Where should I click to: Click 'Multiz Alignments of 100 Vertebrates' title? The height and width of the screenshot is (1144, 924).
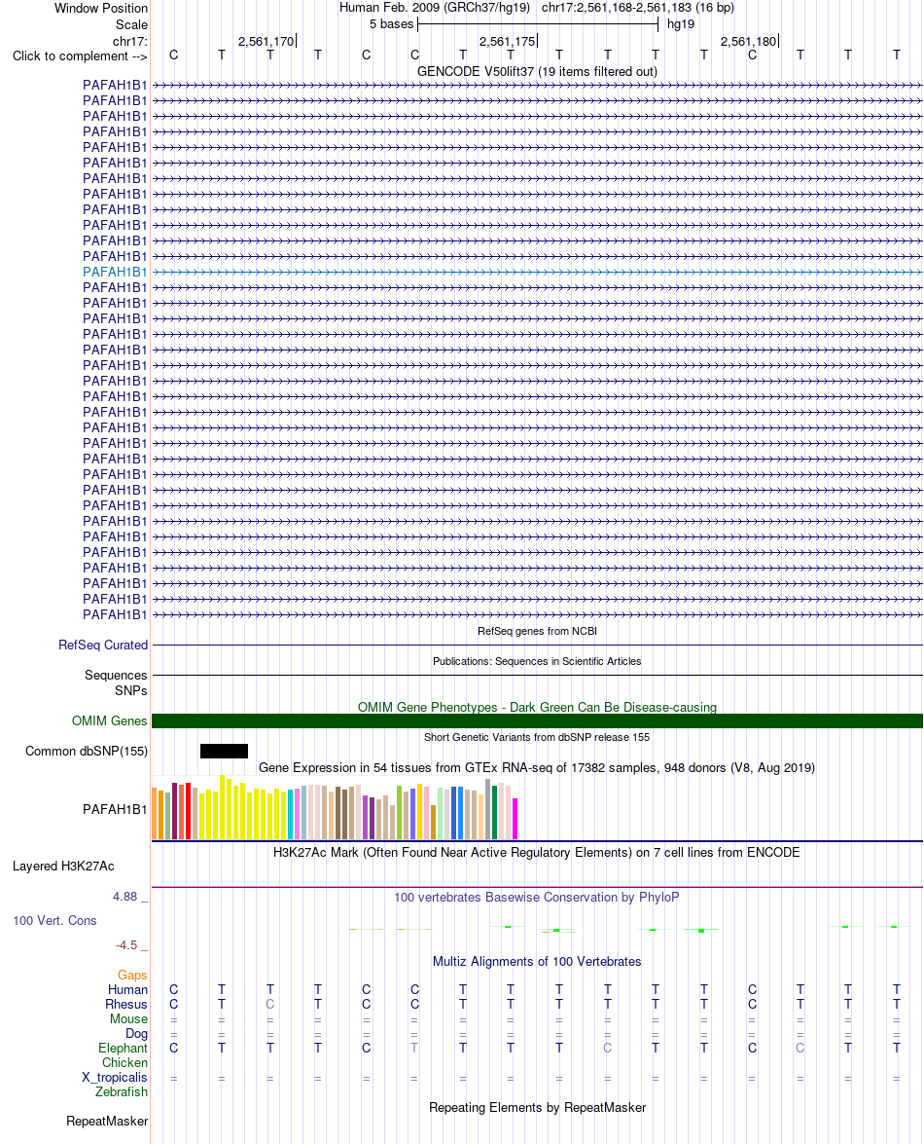pyautogui.click(x=537, y=962)
